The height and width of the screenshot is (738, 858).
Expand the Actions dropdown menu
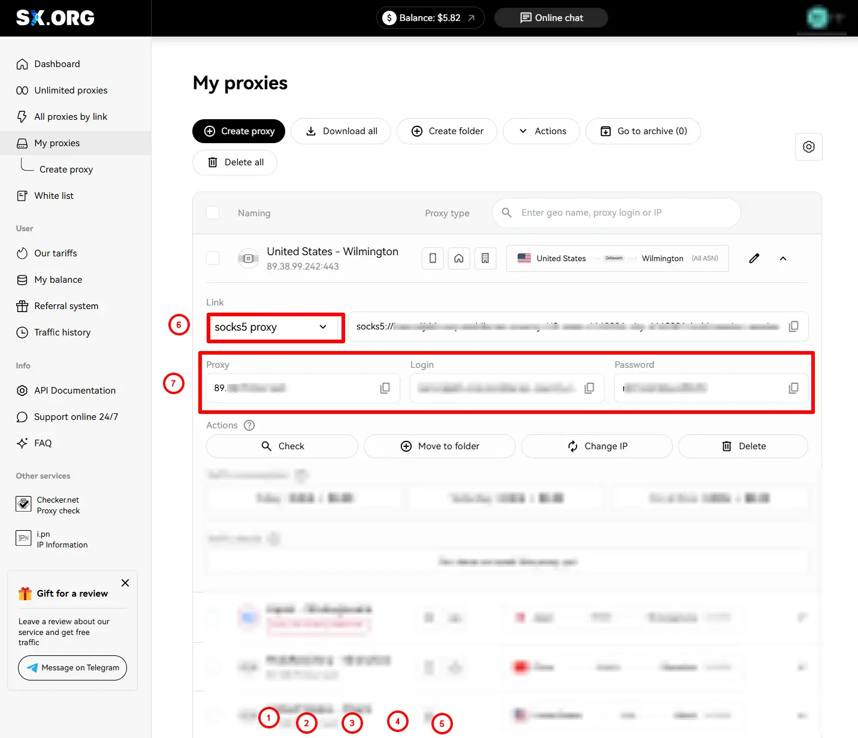click(542, 131)
